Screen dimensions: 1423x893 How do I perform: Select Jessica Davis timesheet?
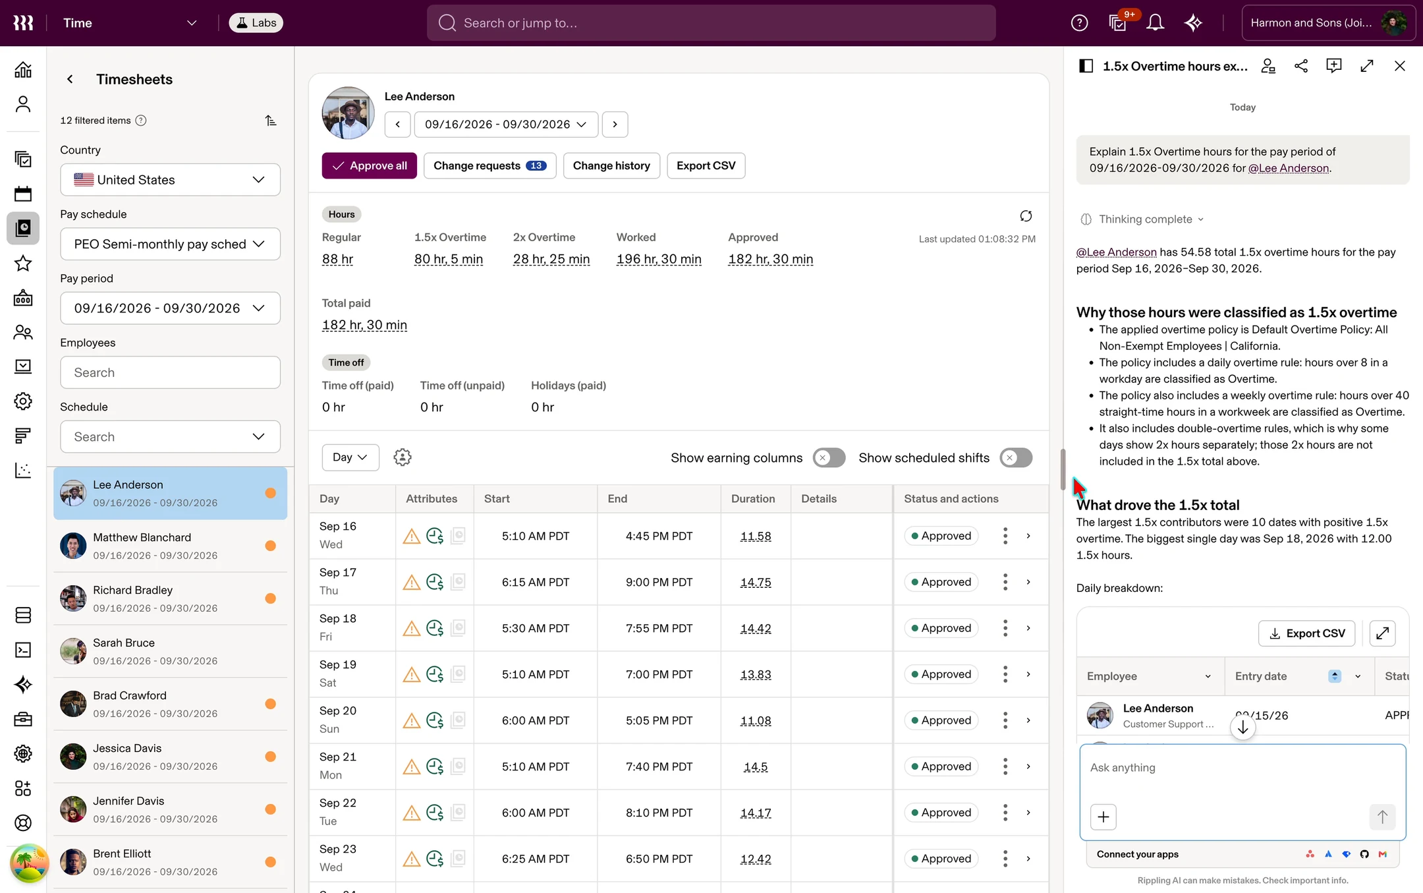170,757
